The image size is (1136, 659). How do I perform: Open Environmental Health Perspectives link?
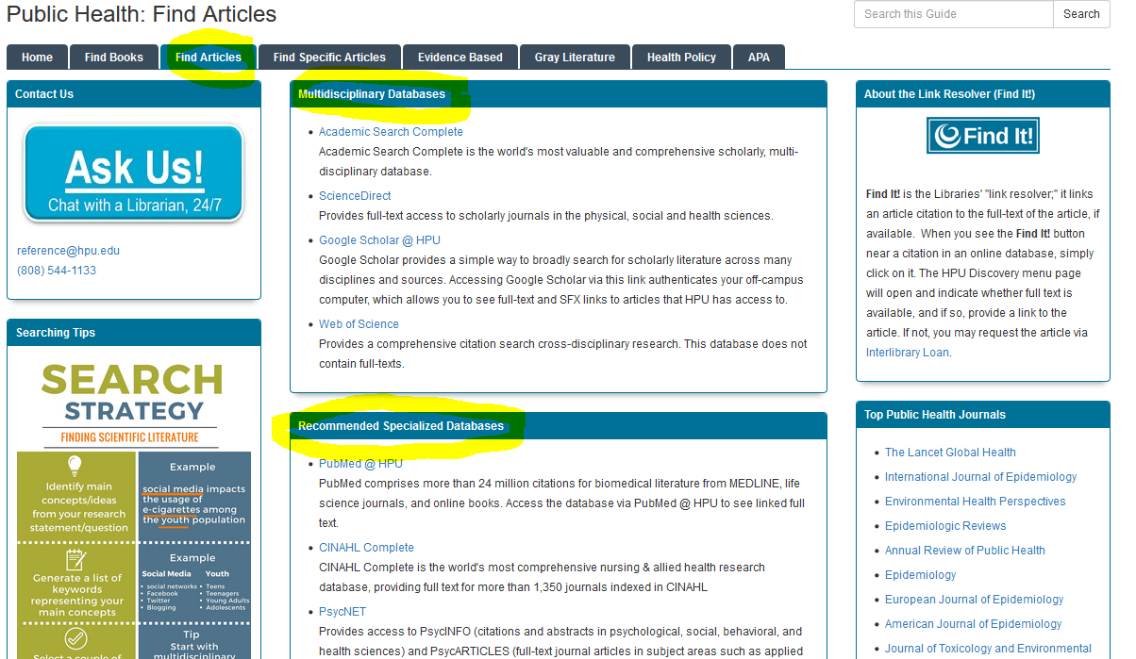click(975, 502)
